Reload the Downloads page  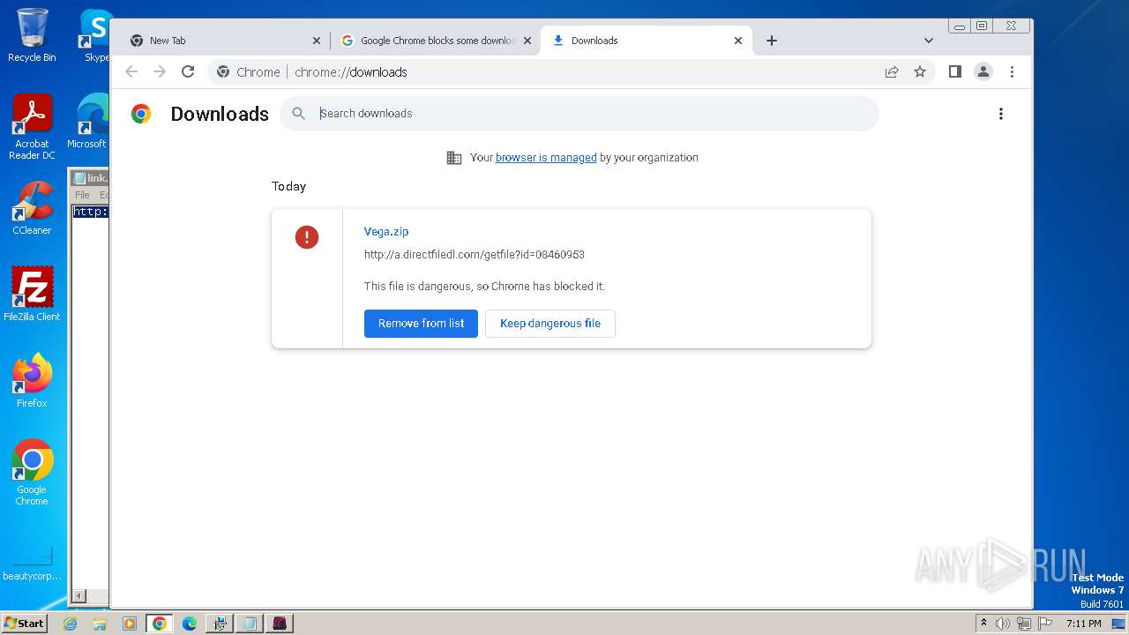[188, 71]
